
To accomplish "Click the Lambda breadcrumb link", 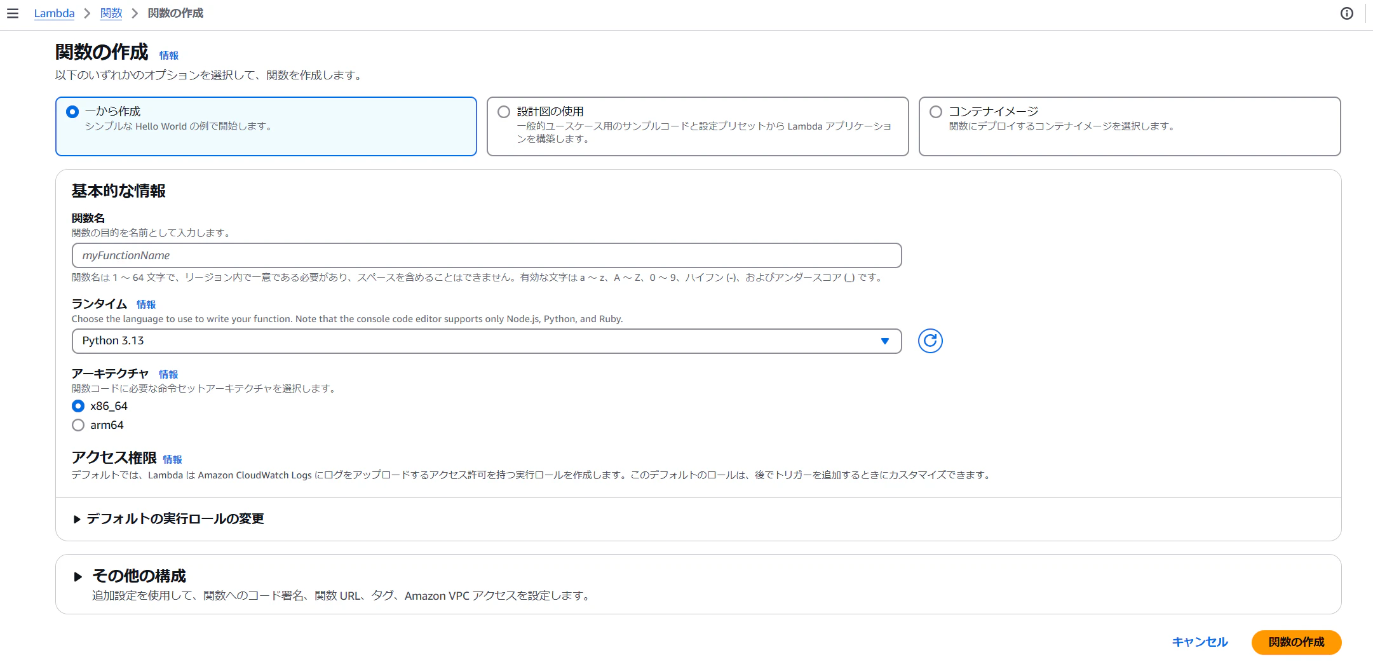I will (54, 13).
